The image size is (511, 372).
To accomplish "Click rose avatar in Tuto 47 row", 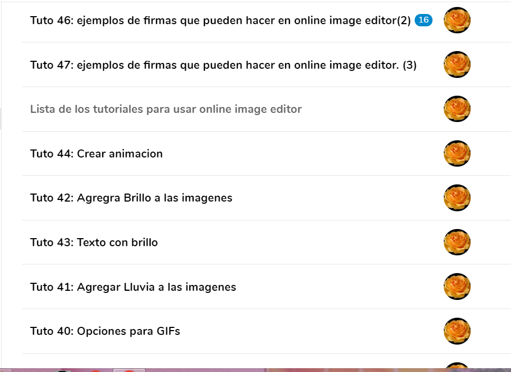I will [457, 65].
